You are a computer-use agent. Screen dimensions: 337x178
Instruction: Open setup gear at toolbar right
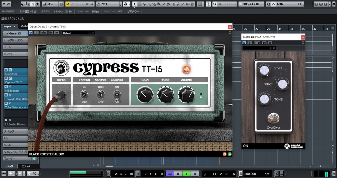coord(334,4)
